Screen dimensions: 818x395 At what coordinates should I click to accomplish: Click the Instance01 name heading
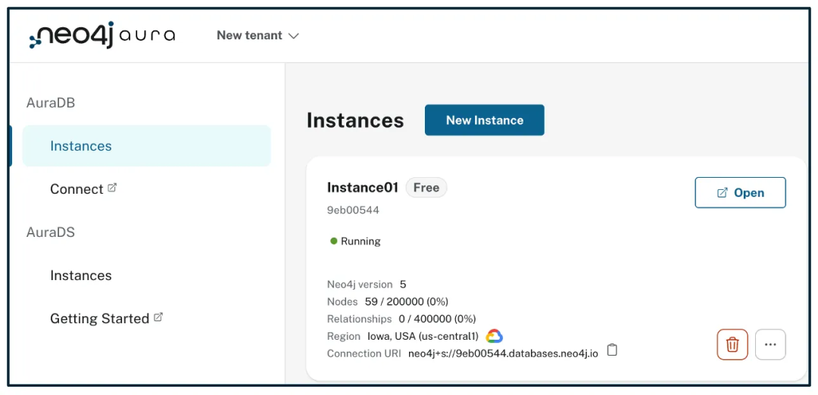pyautogui.click(x=362, y=188)
